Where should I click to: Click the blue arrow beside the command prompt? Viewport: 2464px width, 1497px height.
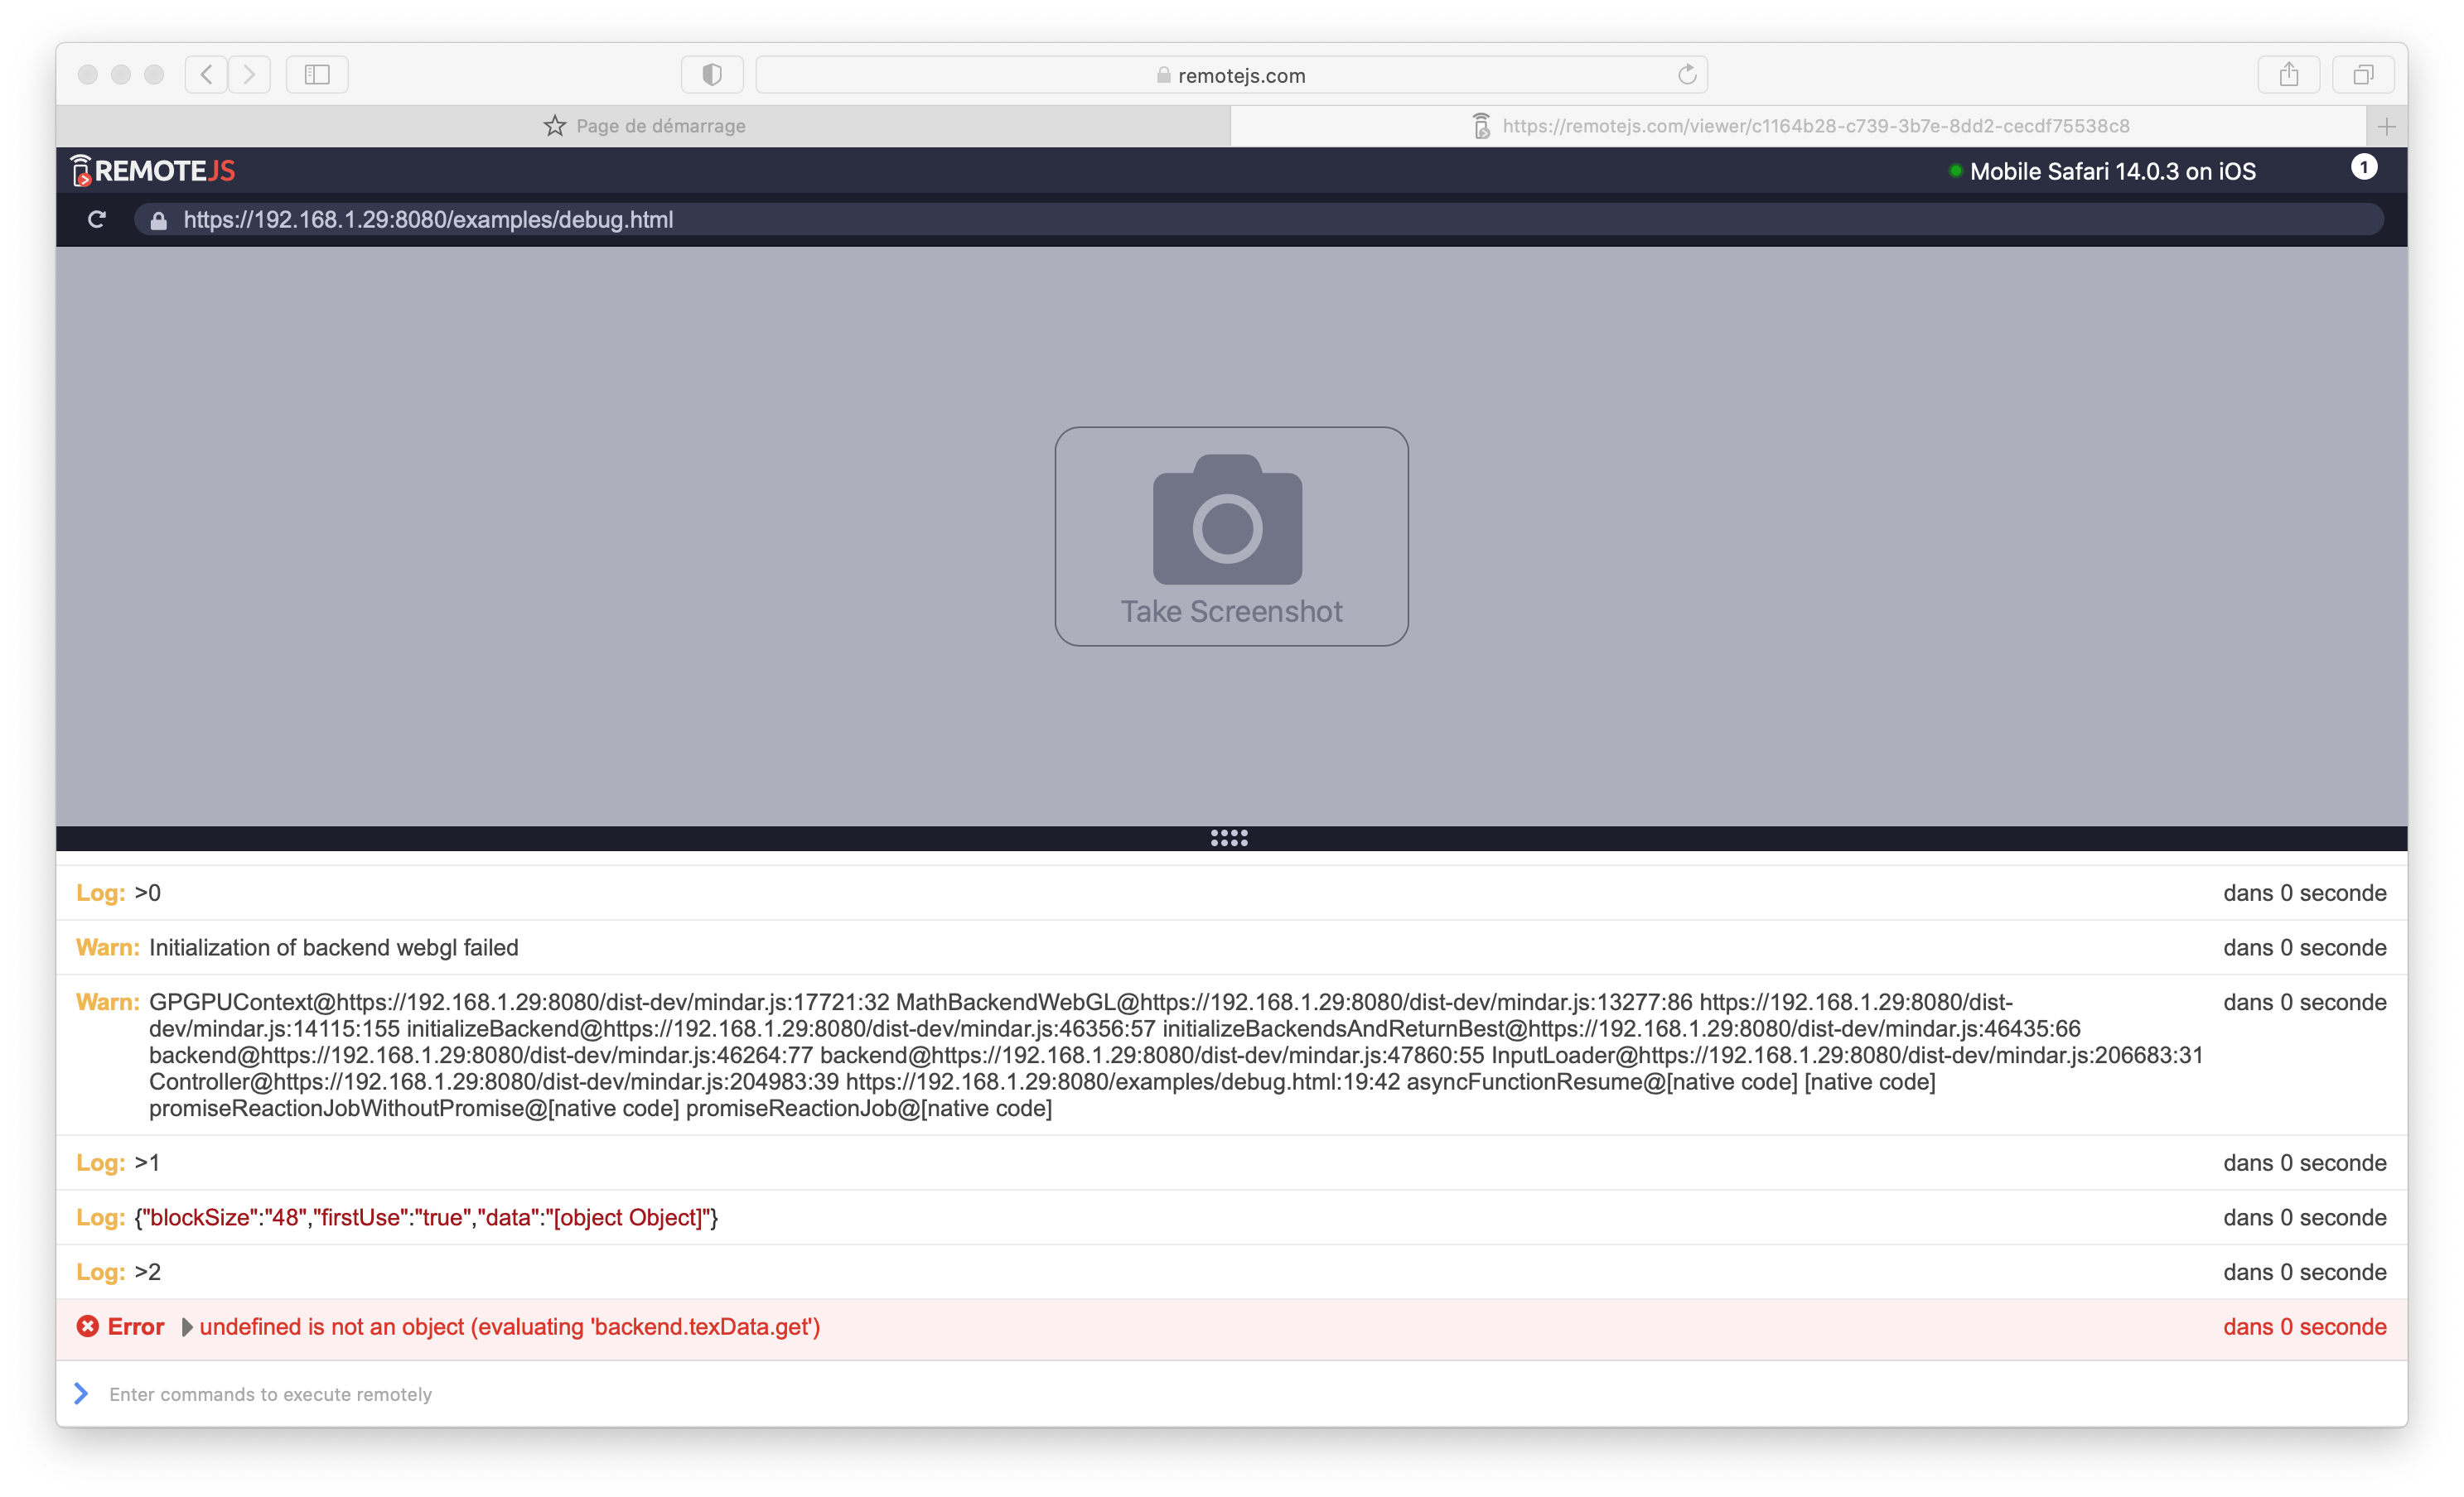coord(81,1393)
